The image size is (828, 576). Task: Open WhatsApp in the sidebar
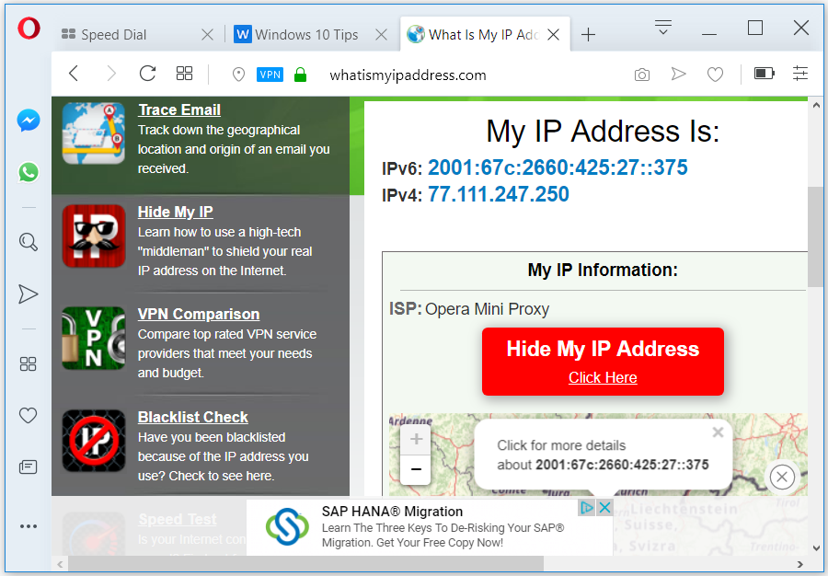29,172
